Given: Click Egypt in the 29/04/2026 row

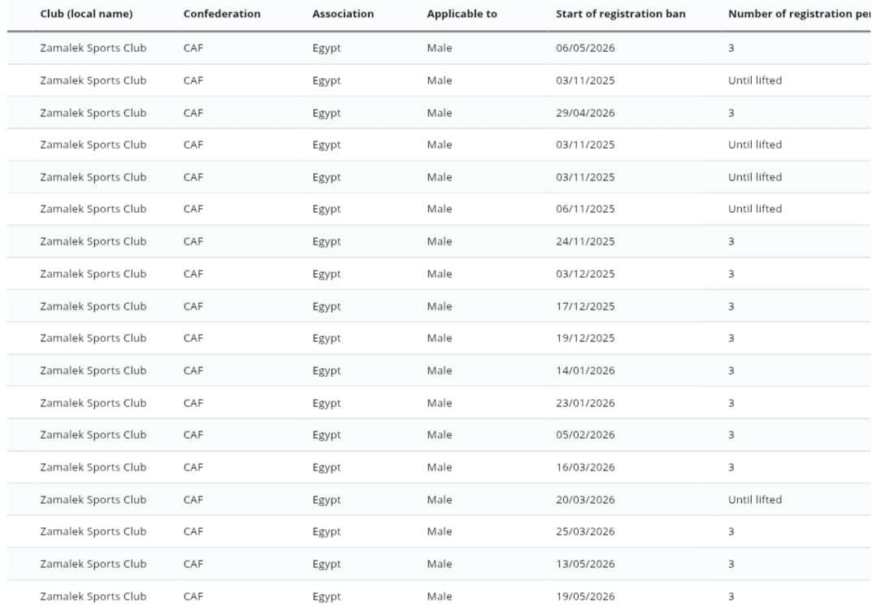Looking at the screenshot, I should click(x=326, y=114).
